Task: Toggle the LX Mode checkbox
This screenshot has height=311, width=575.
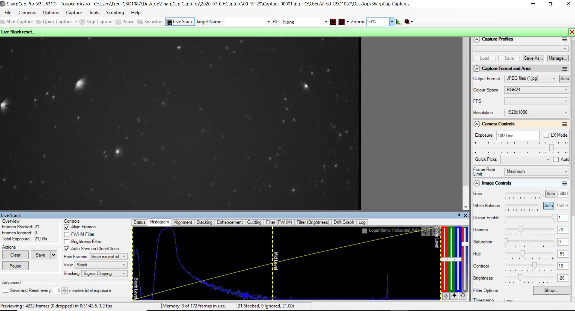Action: click(x=546, y=135)
